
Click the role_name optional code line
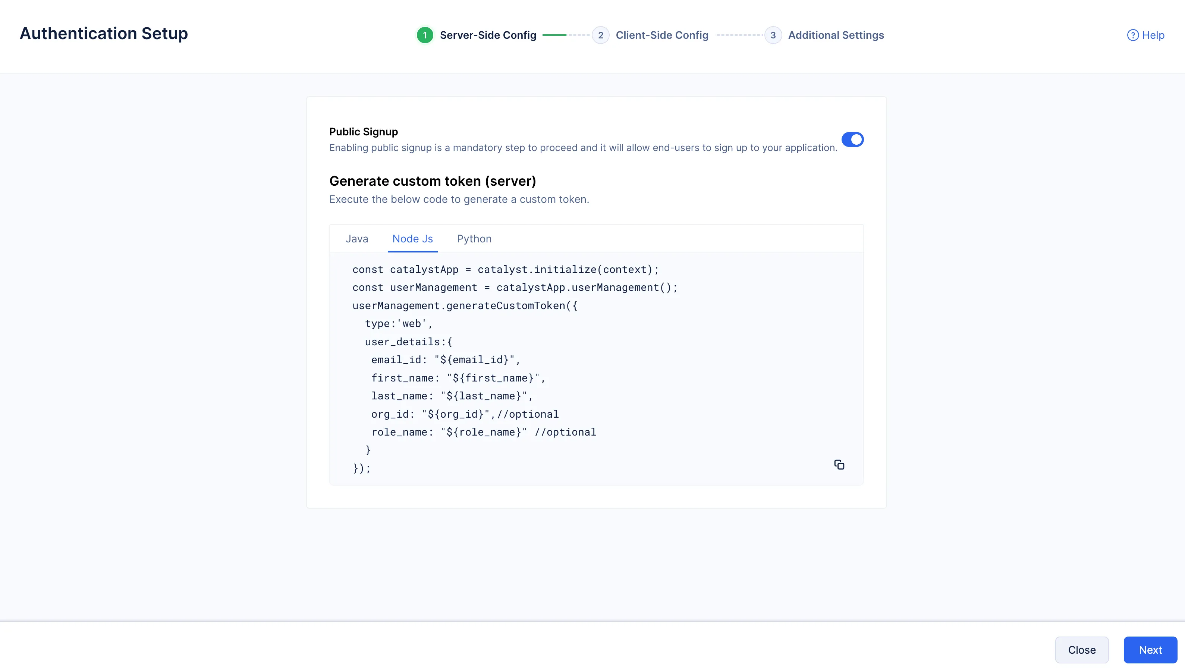coord(483,432)
